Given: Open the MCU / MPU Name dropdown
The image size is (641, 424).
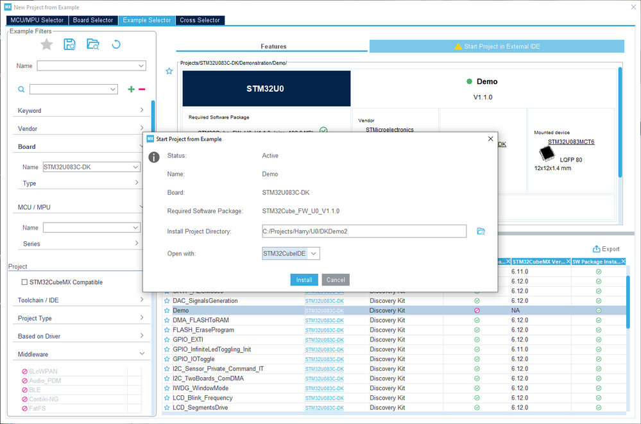Looking at the screenshot, I should (135, 227).
